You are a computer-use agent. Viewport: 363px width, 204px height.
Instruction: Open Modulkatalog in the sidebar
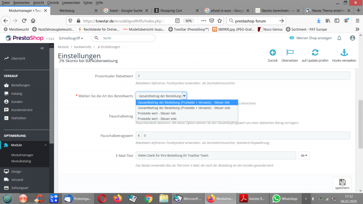[21, 161]
